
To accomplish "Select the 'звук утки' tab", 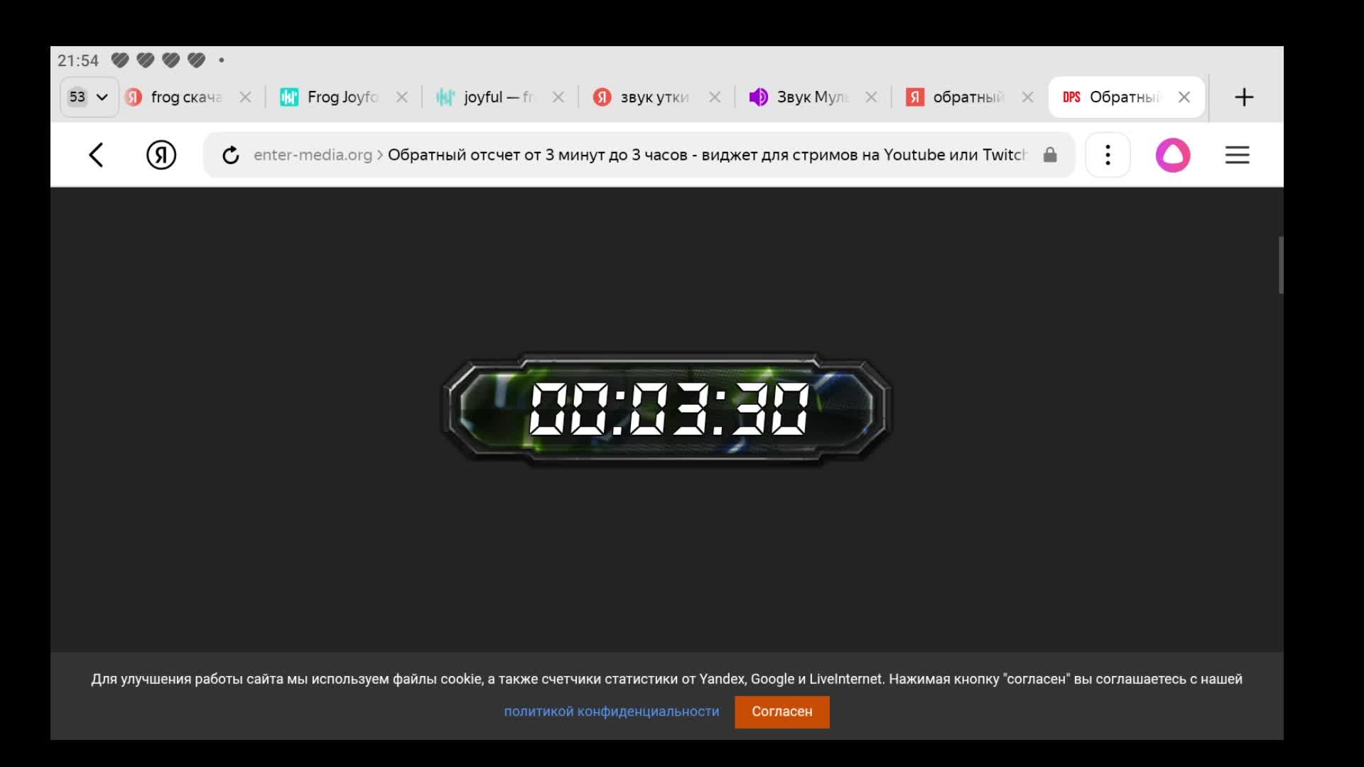I will [654, 97].
